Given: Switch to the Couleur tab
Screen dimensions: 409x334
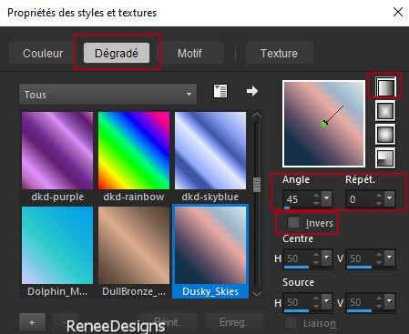Looking at the screenshot, I should 43,54.
